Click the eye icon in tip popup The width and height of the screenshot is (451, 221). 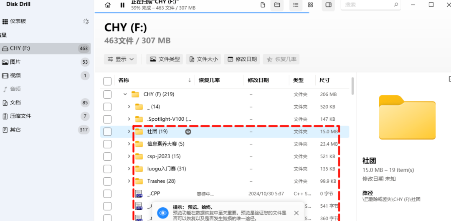point(163,213)
